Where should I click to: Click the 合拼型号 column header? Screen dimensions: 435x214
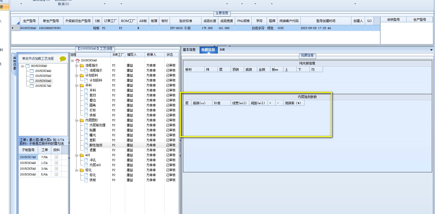pyautogui.click(x=393, y=19)
